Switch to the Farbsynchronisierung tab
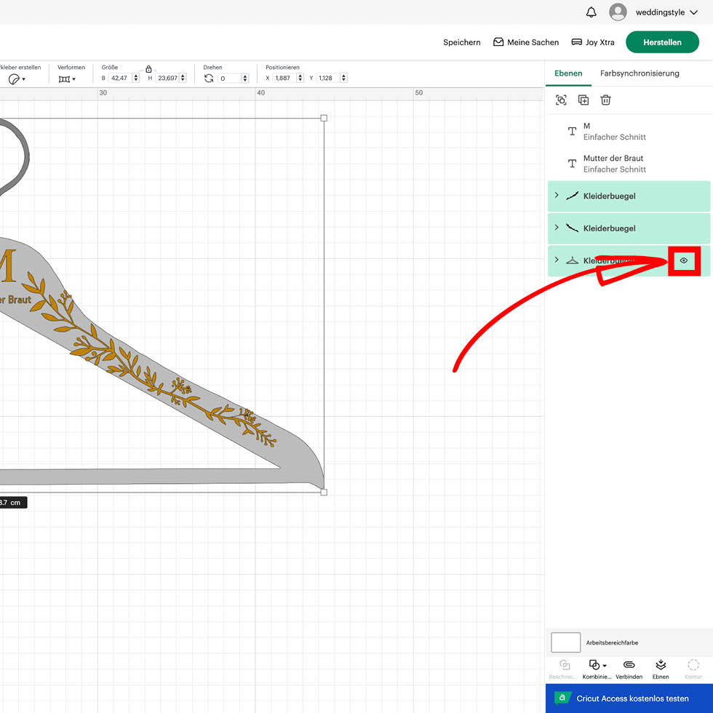713x713 pixels. coord(640,73)
